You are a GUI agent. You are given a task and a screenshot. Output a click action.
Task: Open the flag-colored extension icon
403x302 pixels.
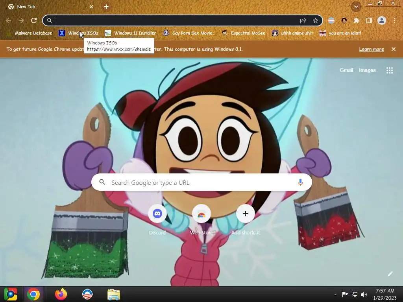(331, 20)
